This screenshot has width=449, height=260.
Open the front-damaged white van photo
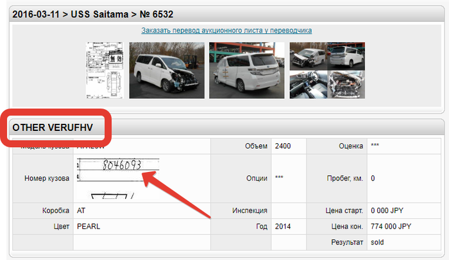point(167,71)
